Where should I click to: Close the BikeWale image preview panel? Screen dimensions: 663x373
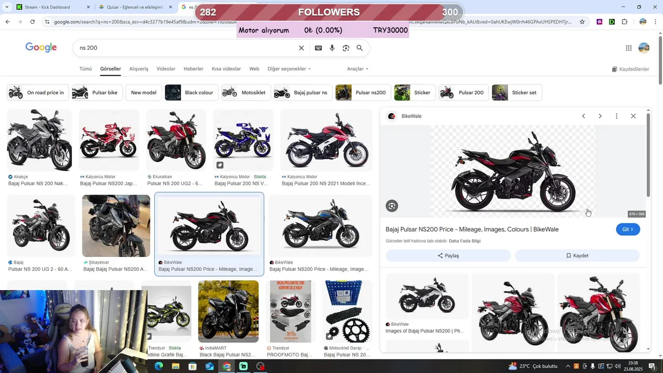click(x=633, y=116)
